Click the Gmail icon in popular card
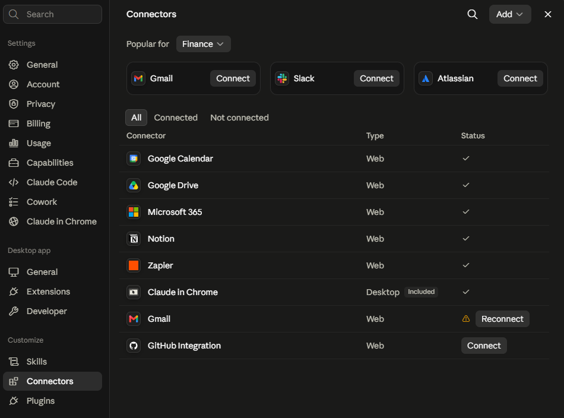The image size is (564, 418). point(138,78)
